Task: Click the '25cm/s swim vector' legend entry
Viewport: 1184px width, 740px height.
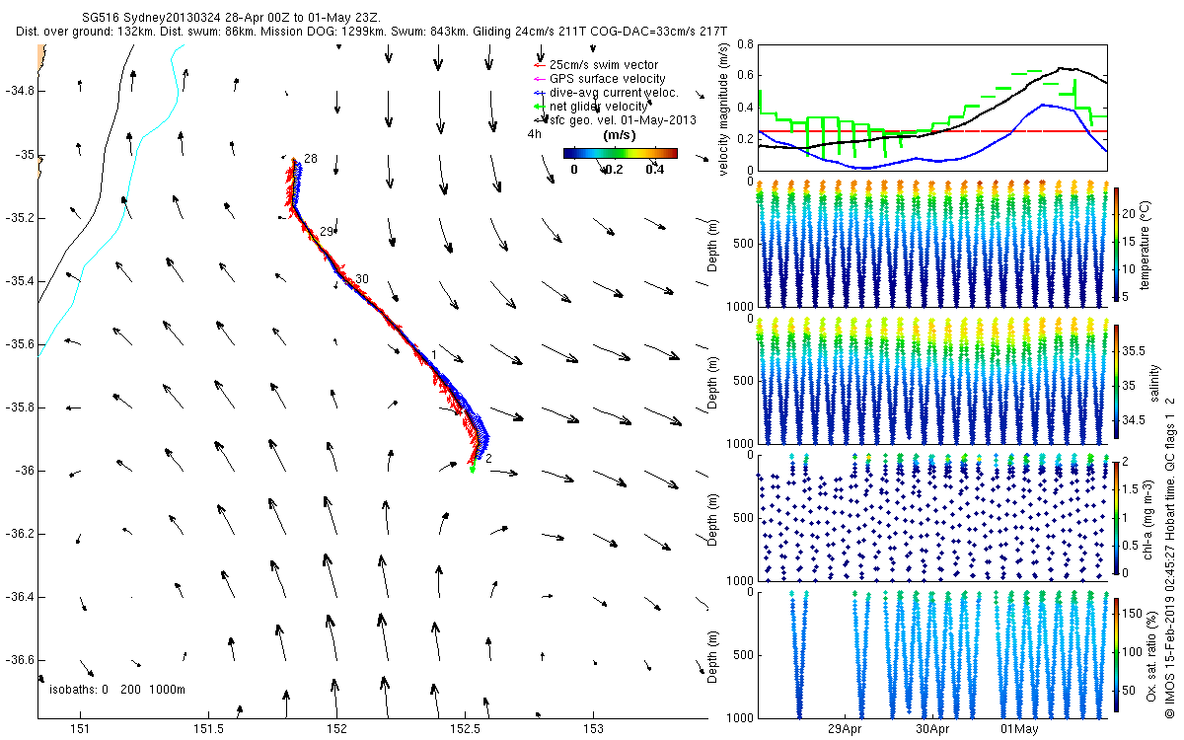Action: 604,64
